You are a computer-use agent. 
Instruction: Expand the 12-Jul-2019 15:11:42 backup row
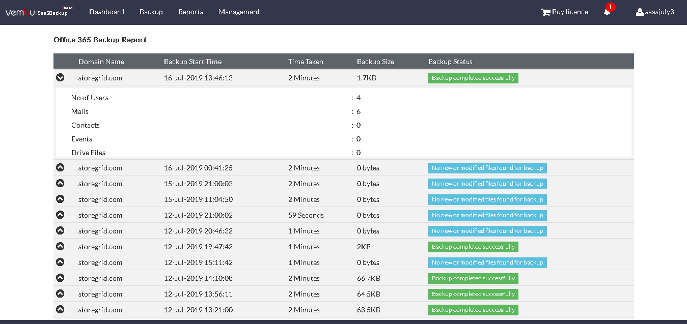click(60, 262)
